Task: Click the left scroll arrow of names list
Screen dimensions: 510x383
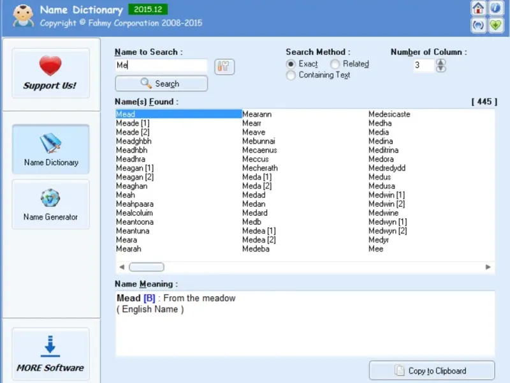Action: (x=122, y=267)
